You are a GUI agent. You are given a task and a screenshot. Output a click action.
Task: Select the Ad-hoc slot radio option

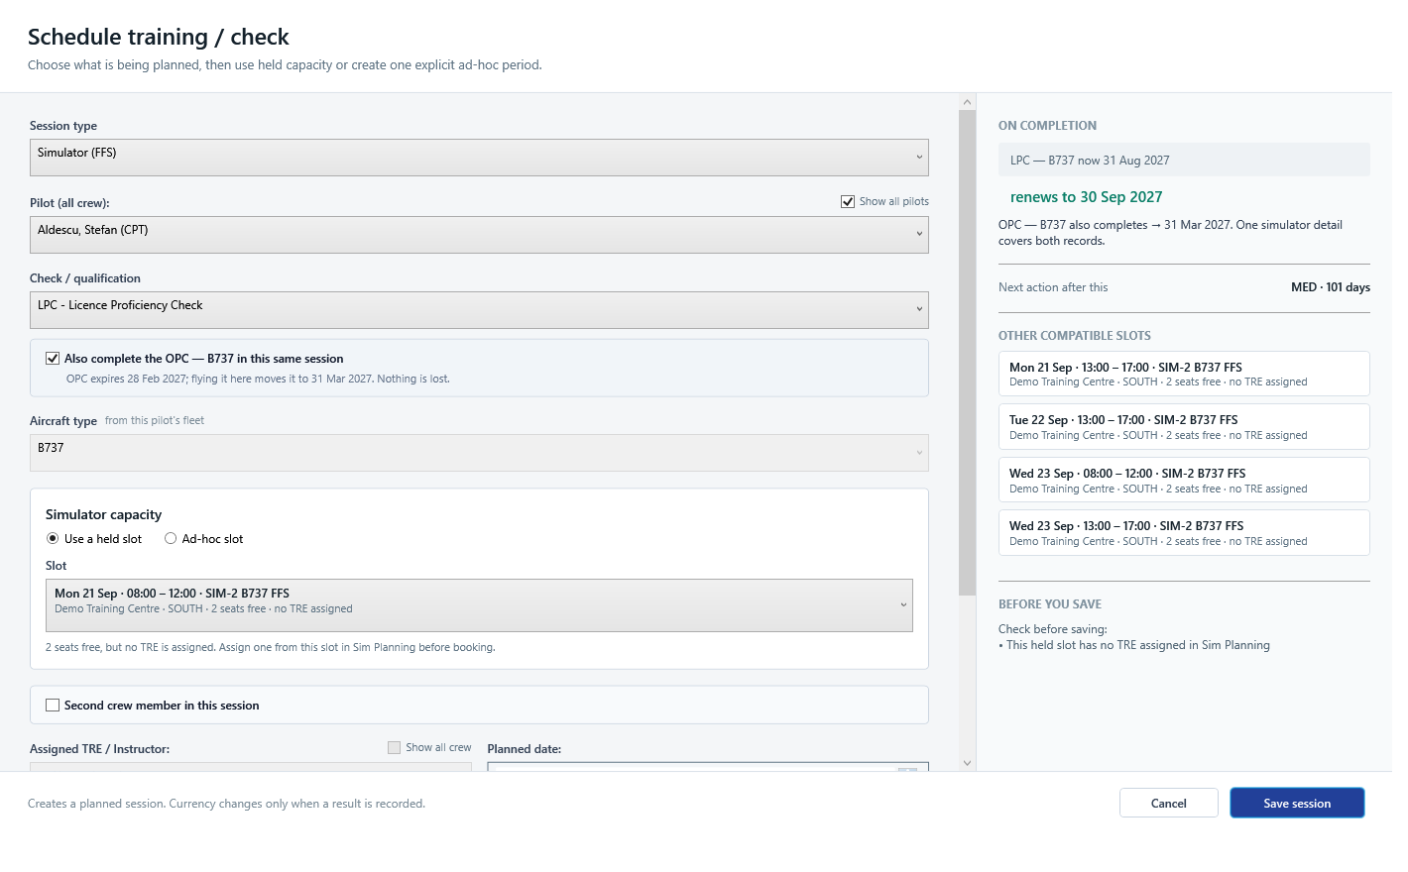pyautogui.click(x=171, y=539)
